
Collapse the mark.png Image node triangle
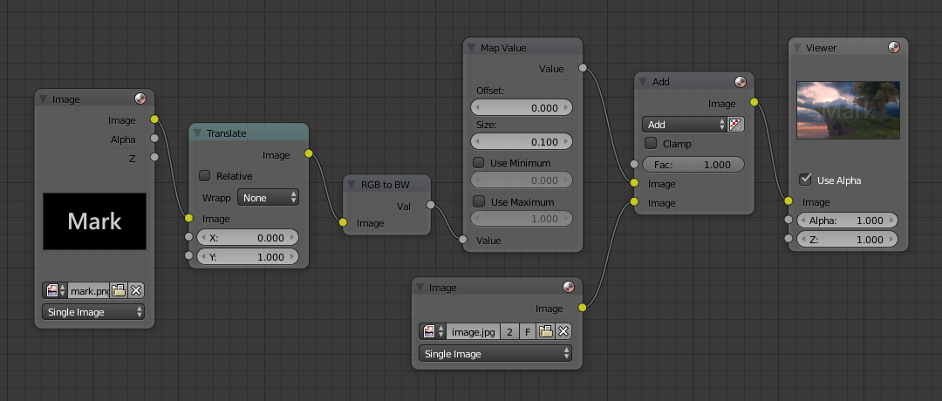point(44,99)
